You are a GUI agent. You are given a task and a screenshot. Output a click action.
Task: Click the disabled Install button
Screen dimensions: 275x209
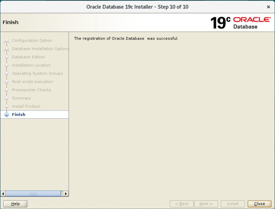tap(233, 204)
